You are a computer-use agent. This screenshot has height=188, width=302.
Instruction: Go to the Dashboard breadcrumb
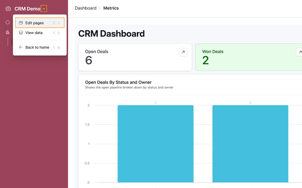pos(85,8)
